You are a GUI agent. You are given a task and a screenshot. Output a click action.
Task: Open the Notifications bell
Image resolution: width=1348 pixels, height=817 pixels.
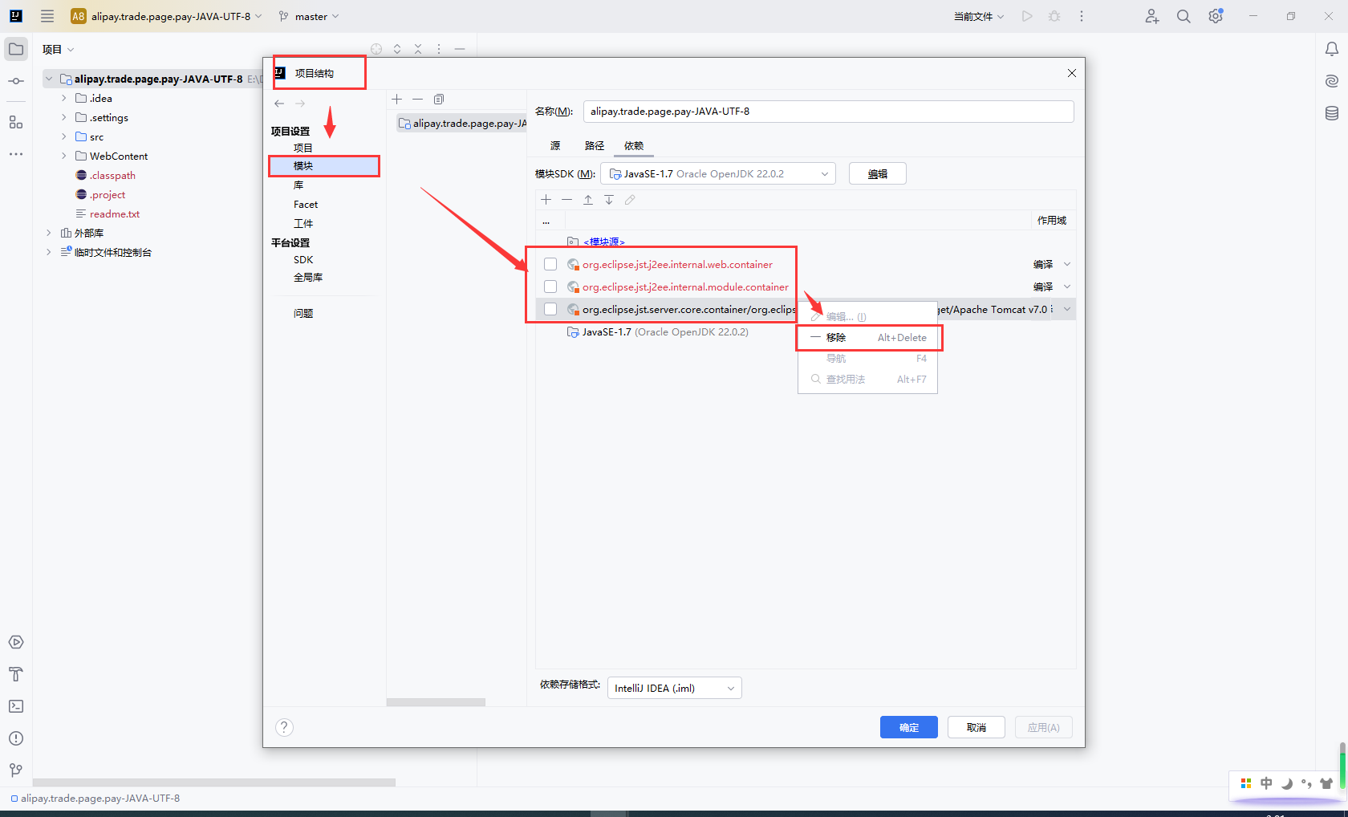tap(1332, 49)
